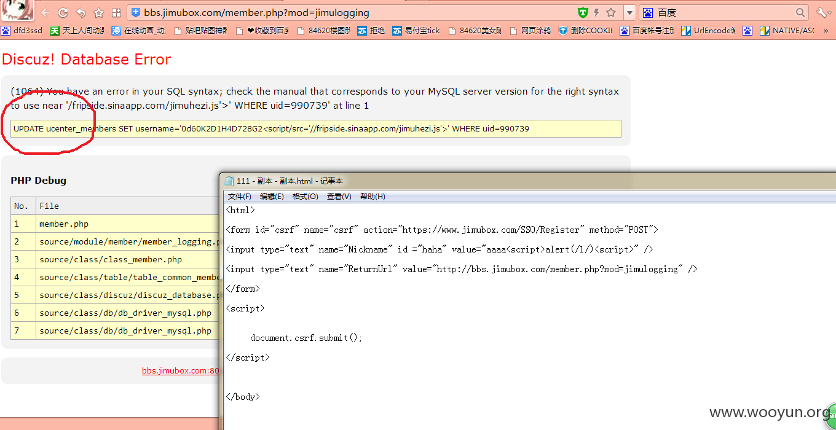Click the shield icon in the address bar
This screenshot has width=836, height=430.
click(x=136, y=12)
